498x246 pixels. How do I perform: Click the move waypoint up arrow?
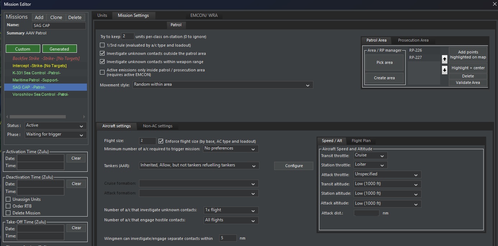point(444,59)
